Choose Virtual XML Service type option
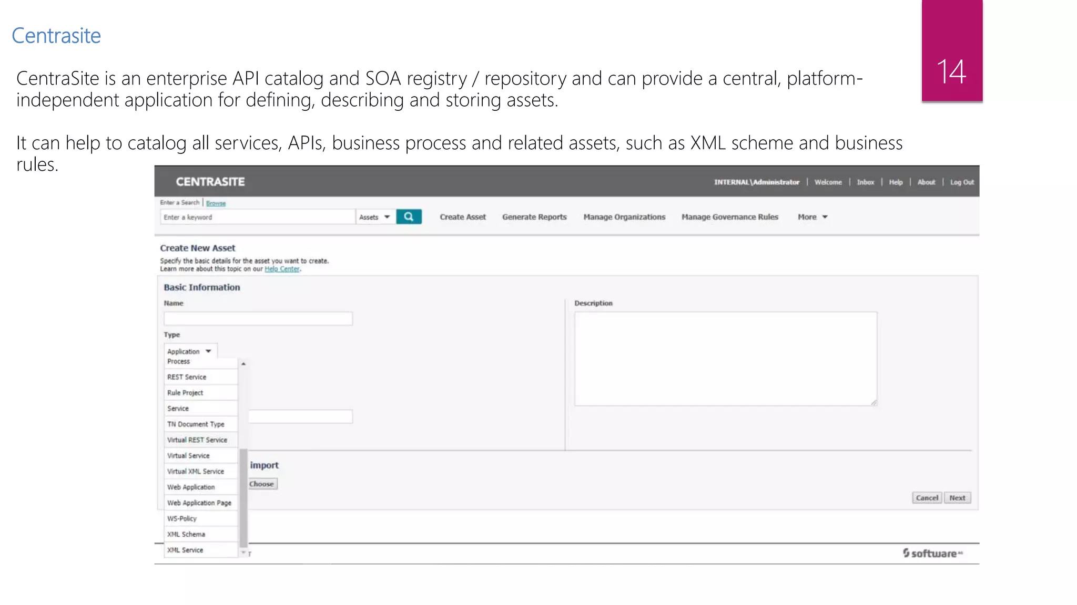The width and height of the screenshot is (1077, 605). pyautogui.click(x=196, y=472)
